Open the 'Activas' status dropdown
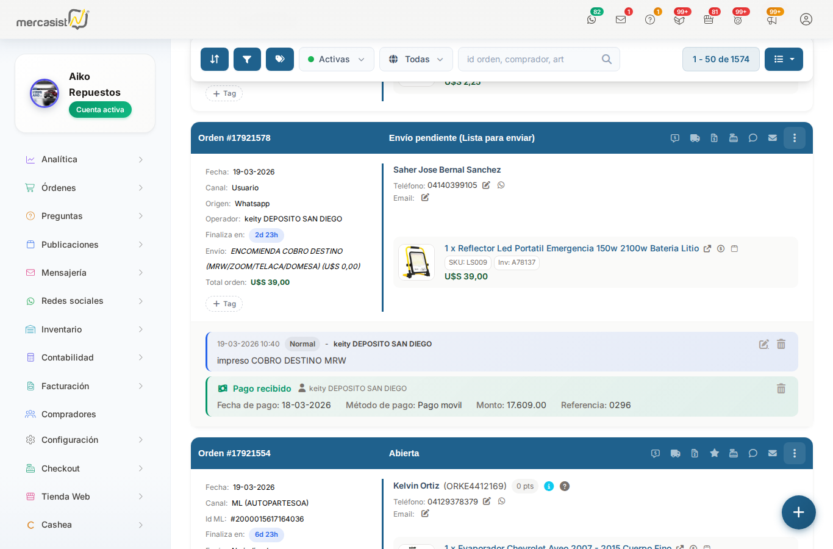833x549 pixels. (336, 59)
